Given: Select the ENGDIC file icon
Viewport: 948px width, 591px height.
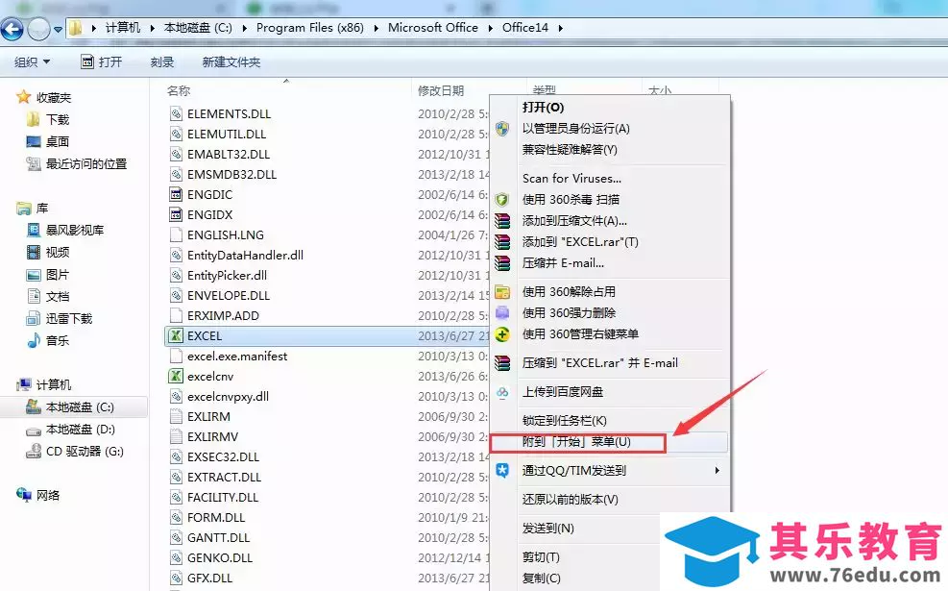Looking at the screenshot, I should [x=176, y=195].
